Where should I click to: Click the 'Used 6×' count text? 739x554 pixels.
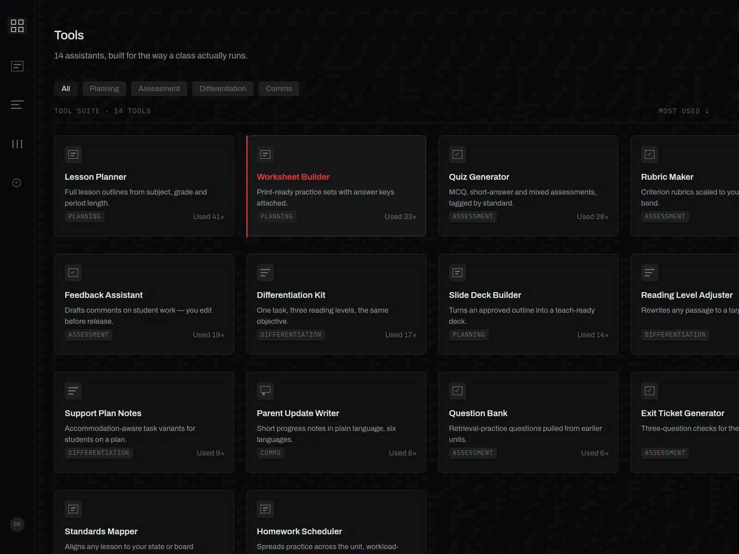tap(595, 453)
